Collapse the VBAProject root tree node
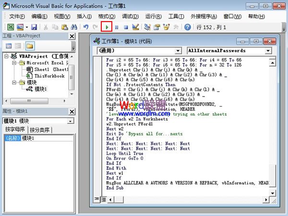 click(6, 56)
